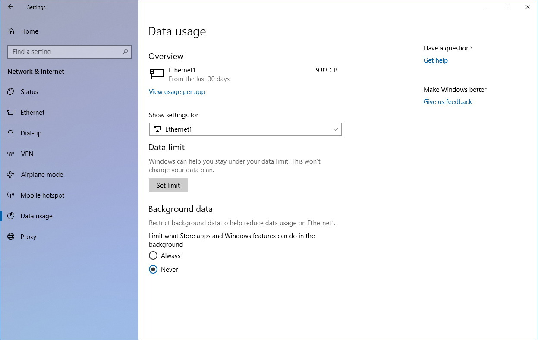Focus the Find a setting search box
Image resolution: width=538 pixels, height=340 pixels.
click(x=69, y=52)
